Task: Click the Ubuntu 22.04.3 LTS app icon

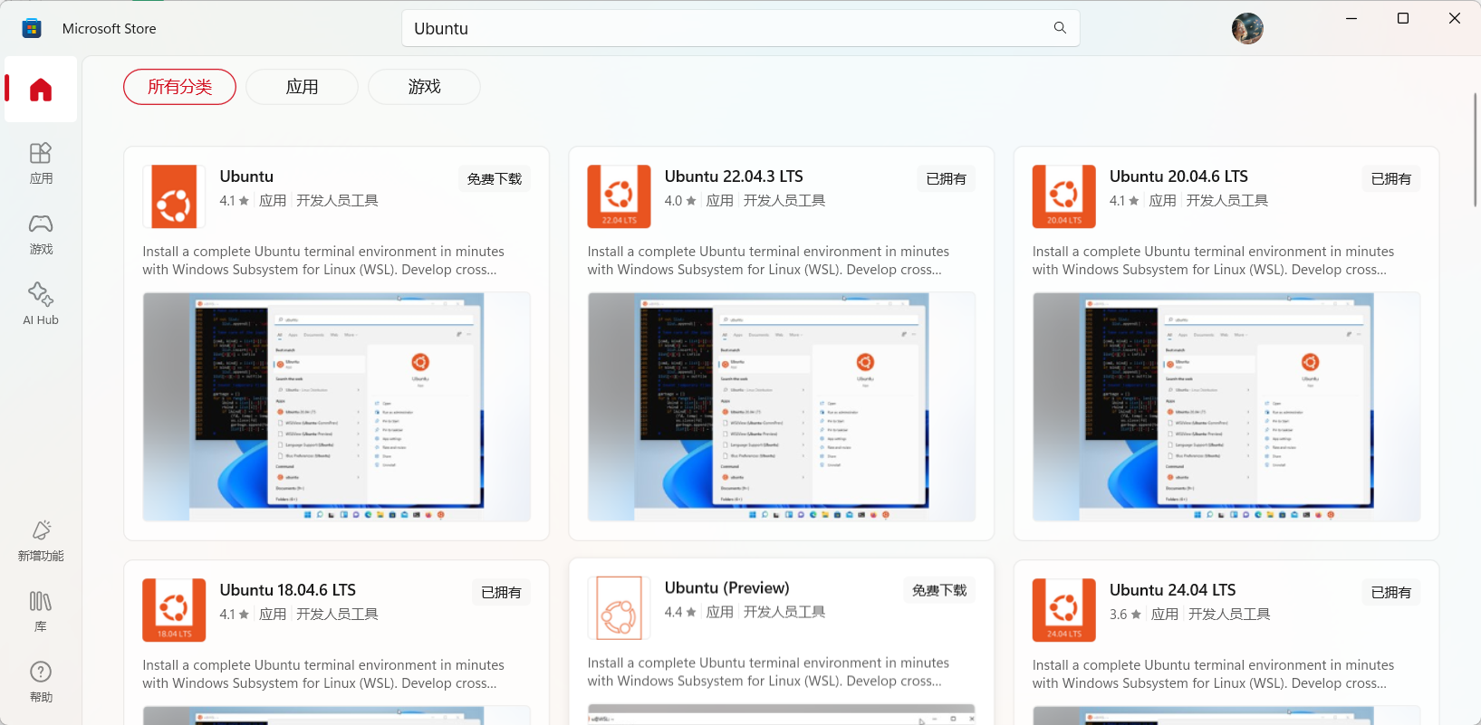Action: pos(619,196)
